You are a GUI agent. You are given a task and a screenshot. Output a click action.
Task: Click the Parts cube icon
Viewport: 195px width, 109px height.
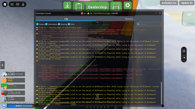coord(4,93)
